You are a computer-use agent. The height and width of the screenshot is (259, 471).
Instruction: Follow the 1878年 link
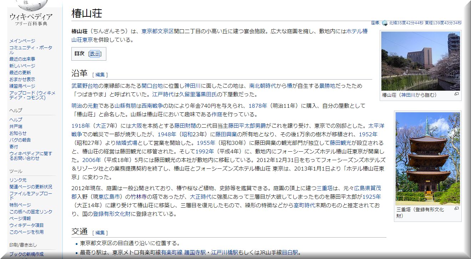pyautogui.click(x=258, y=106)
